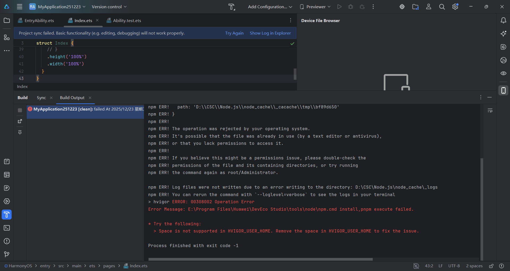This screenshot has width=510, height=271.
Task: Open the Project folder tool window
Action: (x=7, y=20)
